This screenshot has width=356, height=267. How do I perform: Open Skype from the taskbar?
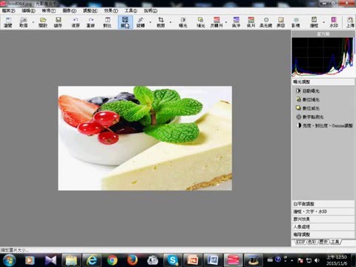click(173, 260)
